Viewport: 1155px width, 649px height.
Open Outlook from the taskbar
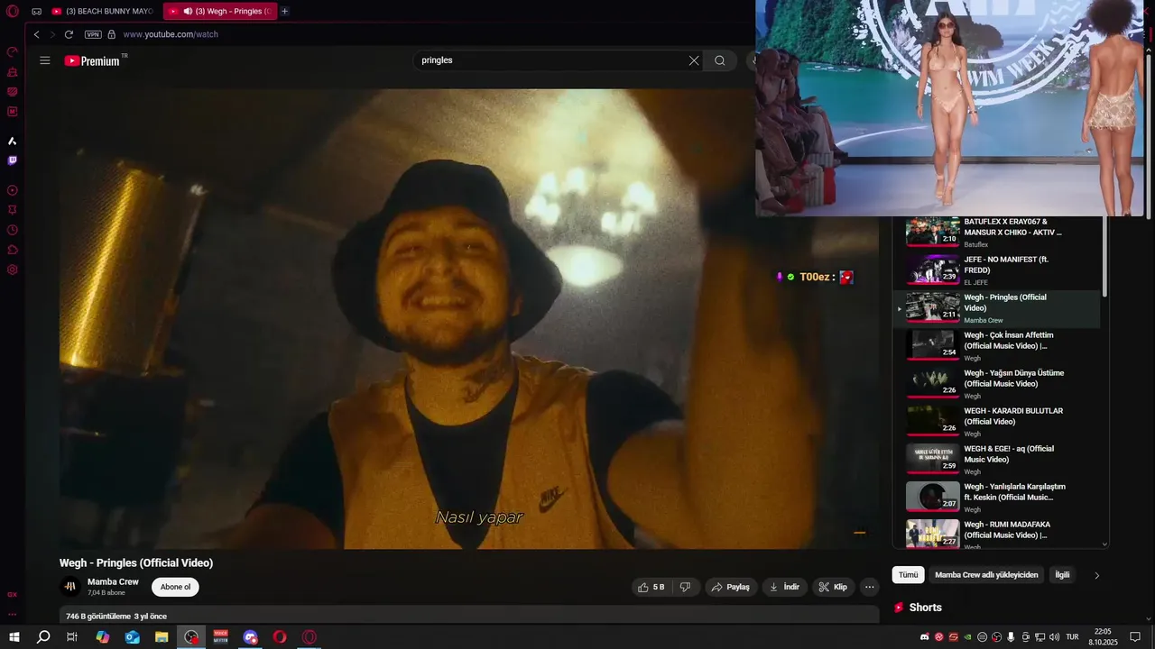click(133, 636)
